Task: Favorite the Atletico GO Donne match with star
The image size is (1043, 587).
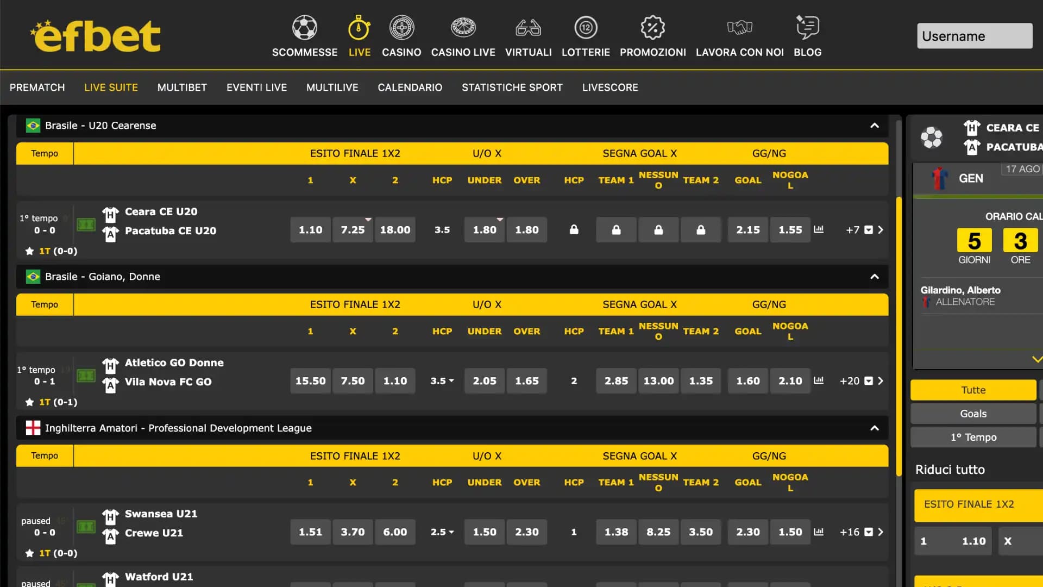Action: point(29,402)
